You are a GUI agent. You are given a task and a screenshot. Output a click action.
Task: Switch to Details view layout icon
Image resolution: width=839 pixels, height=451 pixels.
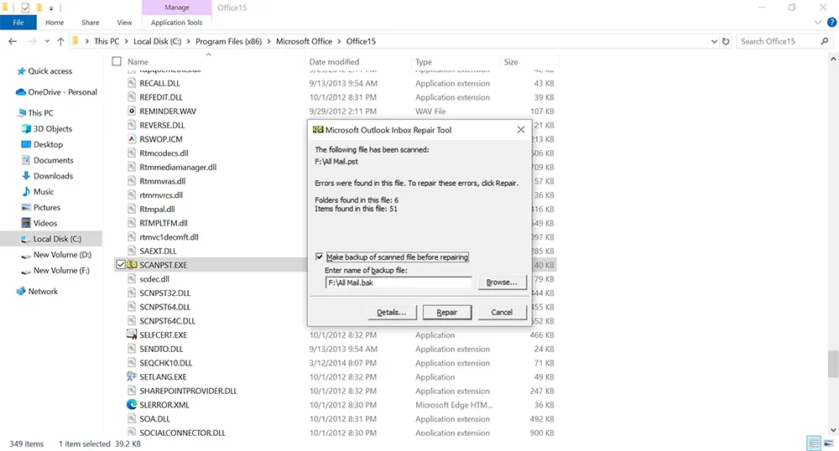(814, 443)
